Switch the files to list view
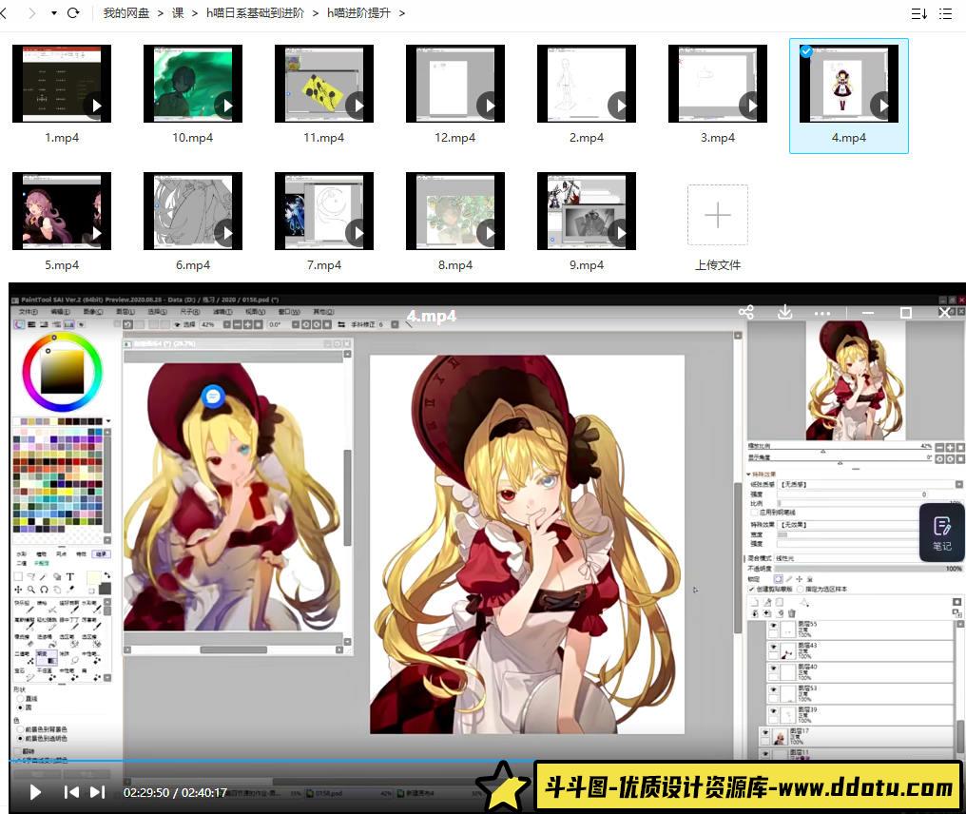 coord(946,13)
